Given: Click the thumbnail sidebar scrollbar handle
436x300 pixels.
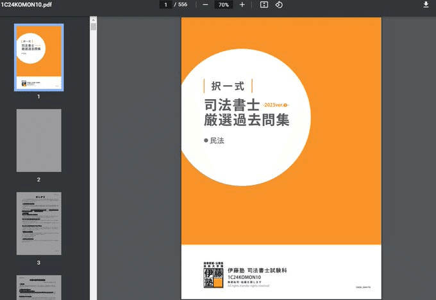Looking at the screenshot, I should 93,27.
